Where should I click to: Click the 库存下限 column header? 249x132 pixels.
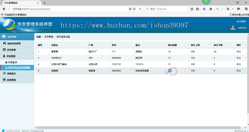coord(218,45)
